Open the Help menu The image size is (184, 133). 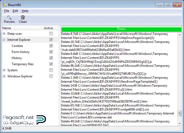pyautogui.click(x=25, y=11)
